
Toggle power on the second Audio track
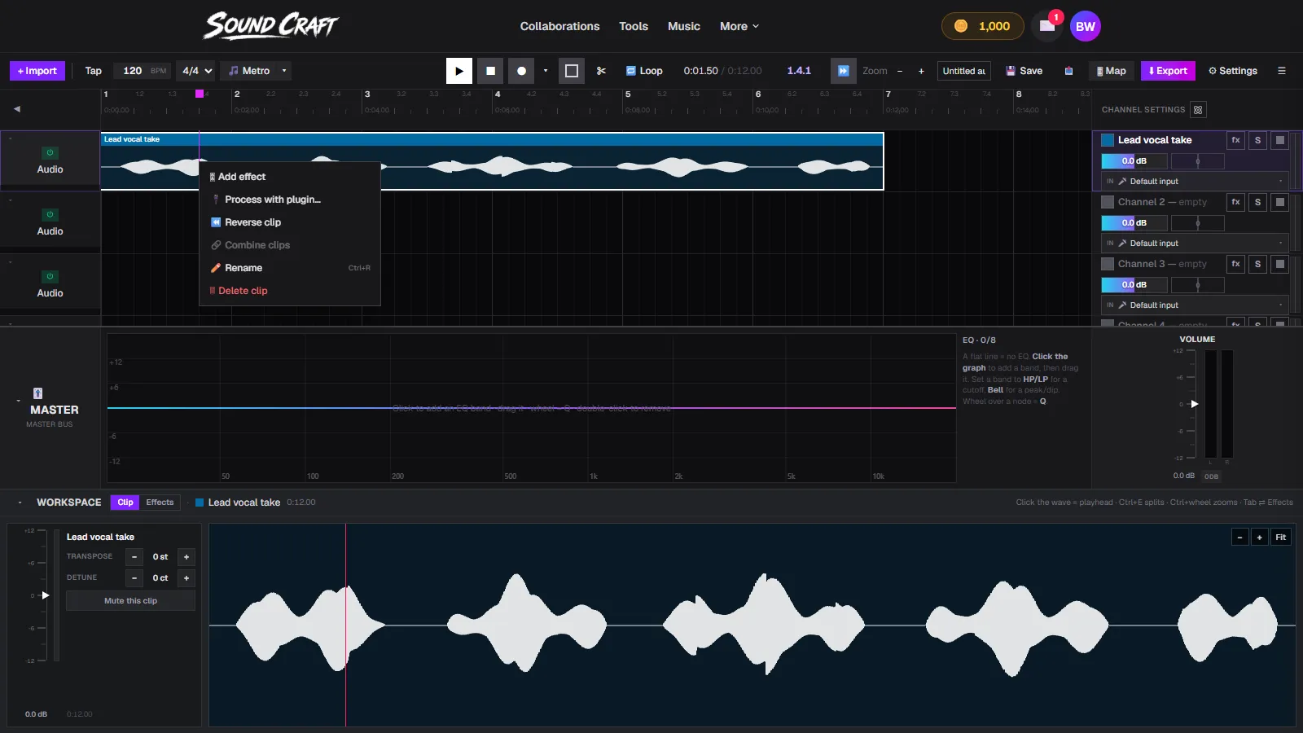pyautogui.click(x=50, y=215)
